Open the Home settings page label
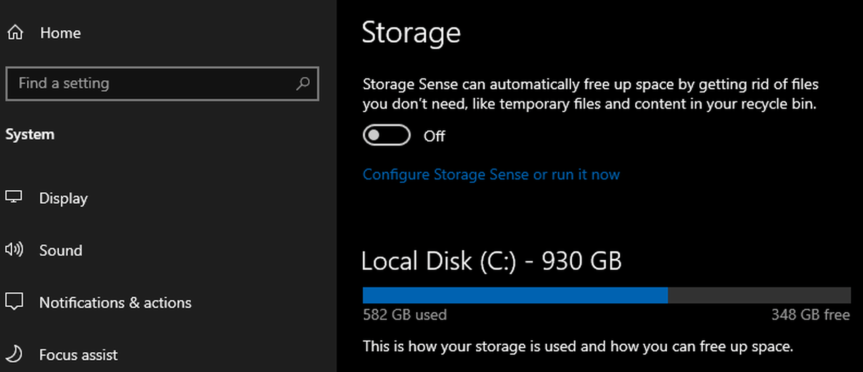The width and height of the screenshot is (863, 372). [60, 33]
